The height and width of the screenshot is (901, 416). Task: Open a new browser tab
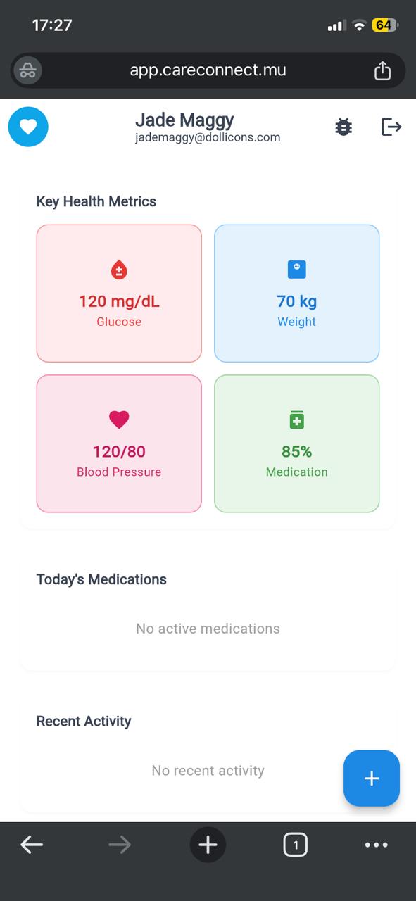[x=208, y=844]
